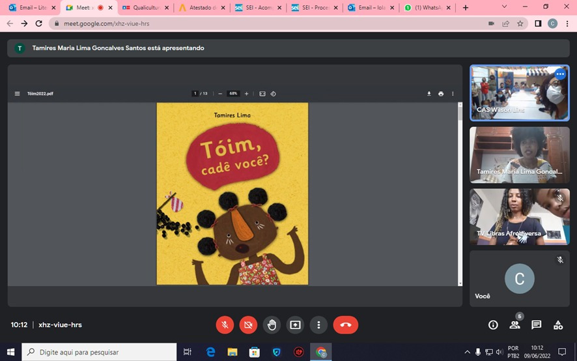
Task: Bookmark this page with the star
Action: coord(520,23)
